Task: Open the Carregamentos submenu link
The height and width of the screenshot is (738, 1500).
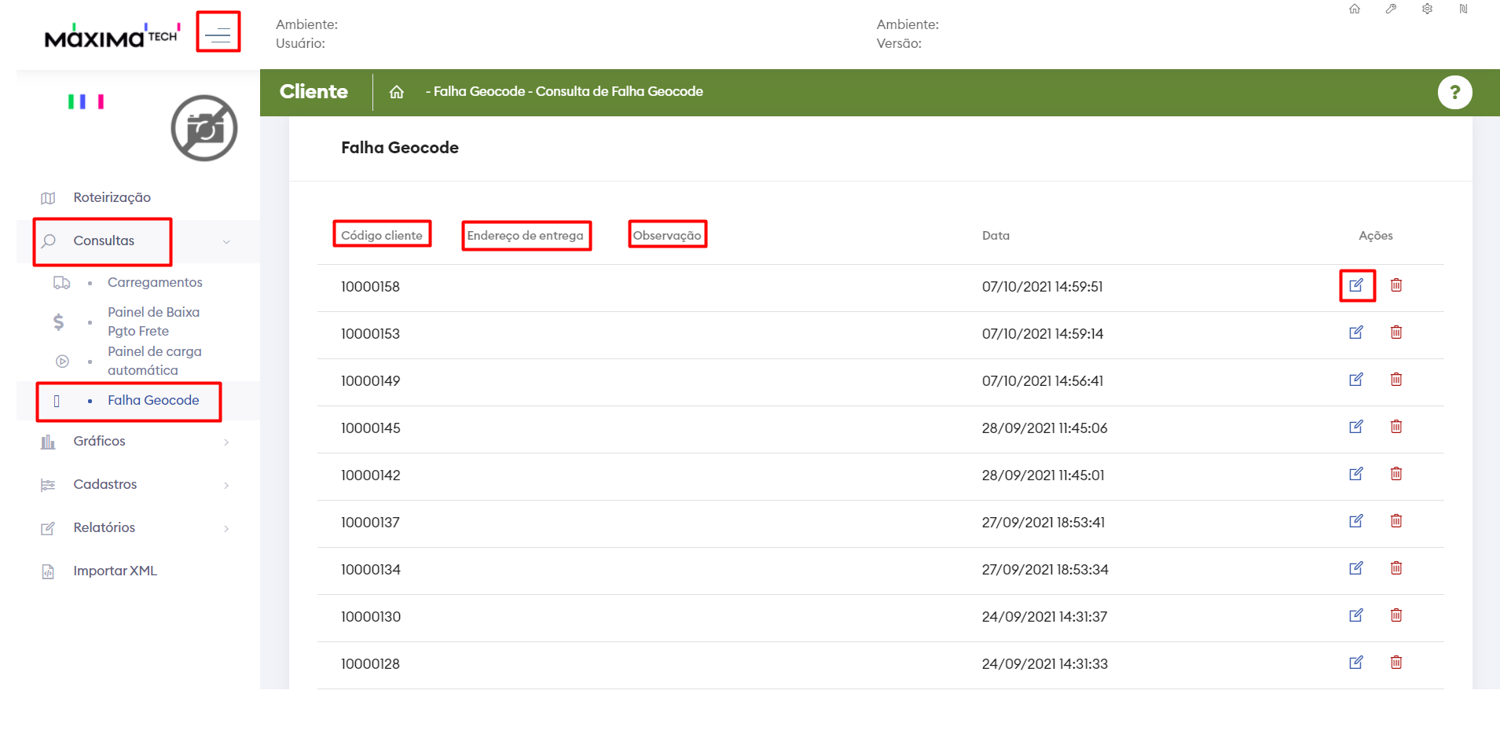Action: point(155,283)
